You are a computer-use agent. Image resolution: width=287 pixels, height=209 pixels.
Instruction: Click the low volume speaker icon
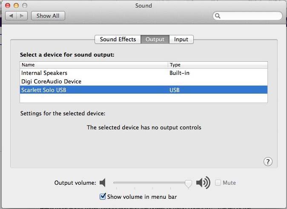(102, 183)
